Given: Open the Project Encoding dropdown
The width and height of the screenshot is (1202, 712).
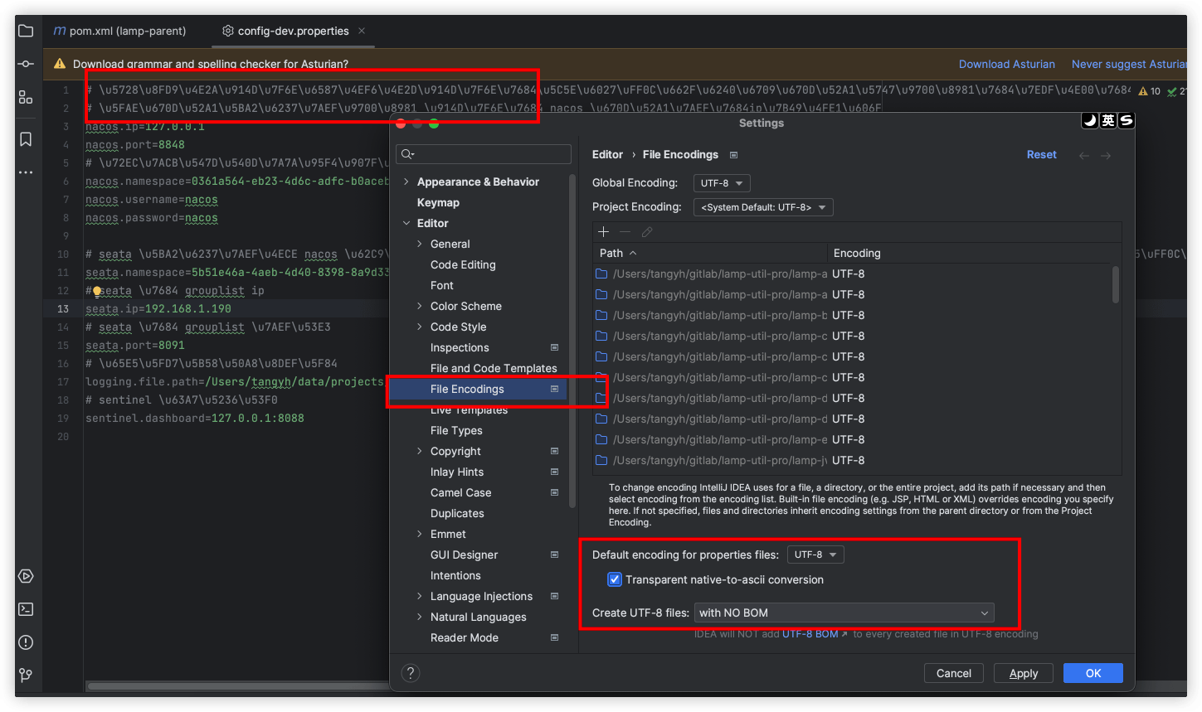Looking at the screenshot, I should click(762, 207).
